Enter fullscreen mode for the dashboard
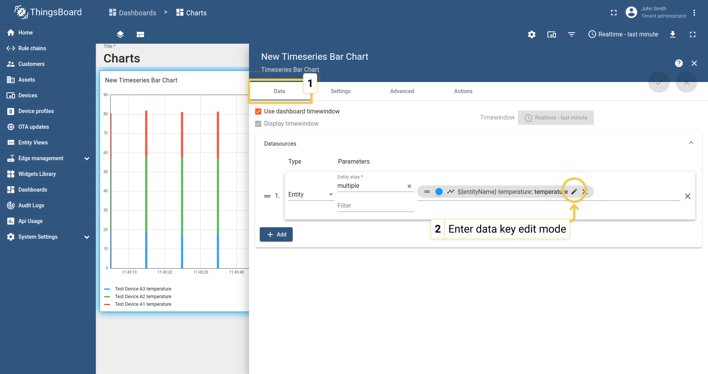708x374 pixels. (x=692, y=34)
